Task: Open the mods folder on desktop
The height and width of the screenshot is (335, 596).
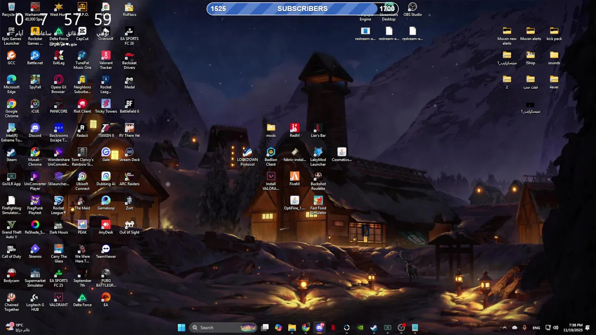Action: pos(271,130)
